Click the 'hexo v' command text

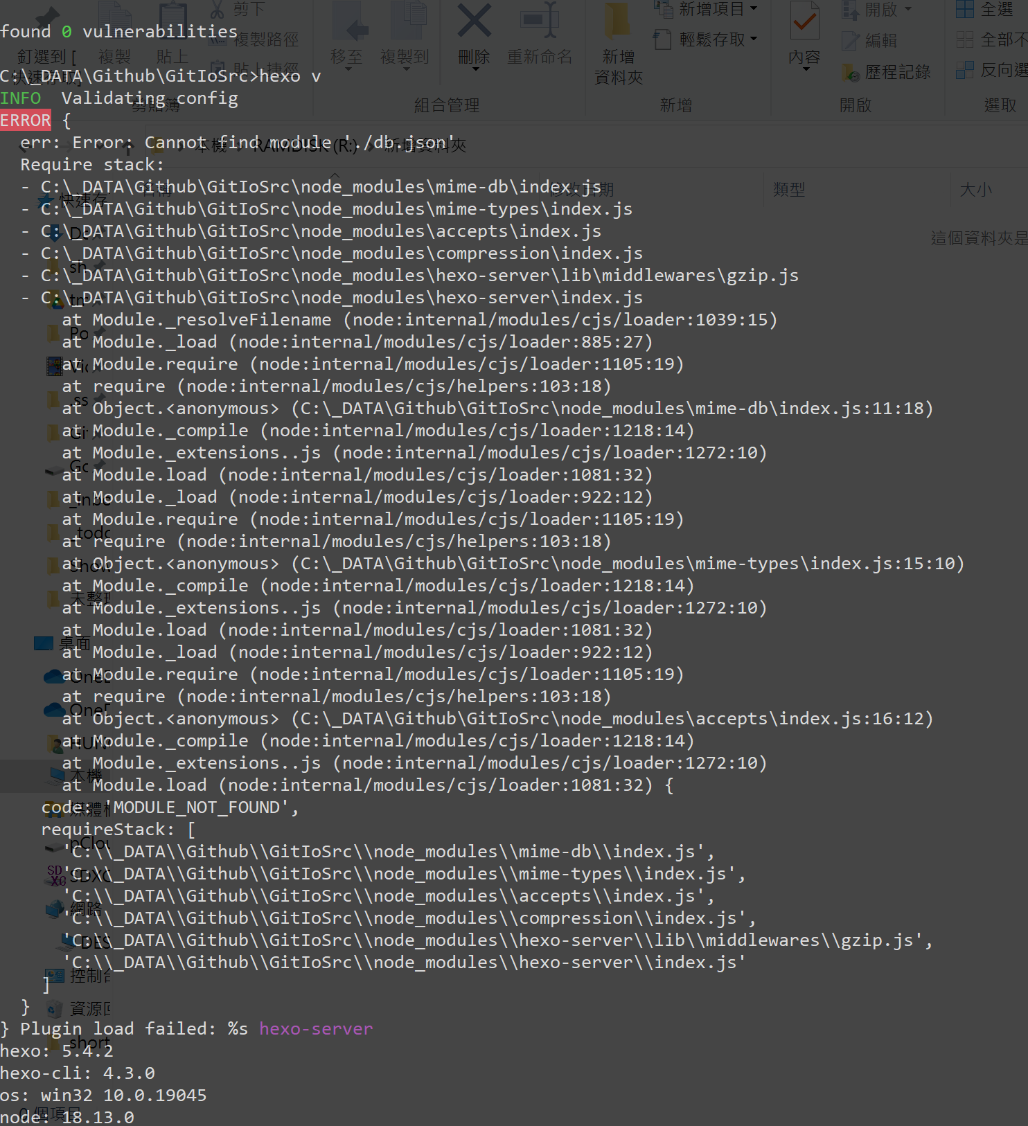[x=290, y=76]
